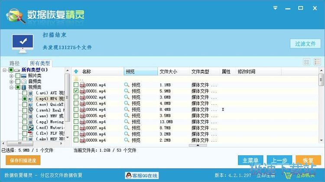Select the 所有类型 tab
The height and width of the screenshot is (182, 325).
click(x=39, y=63)
